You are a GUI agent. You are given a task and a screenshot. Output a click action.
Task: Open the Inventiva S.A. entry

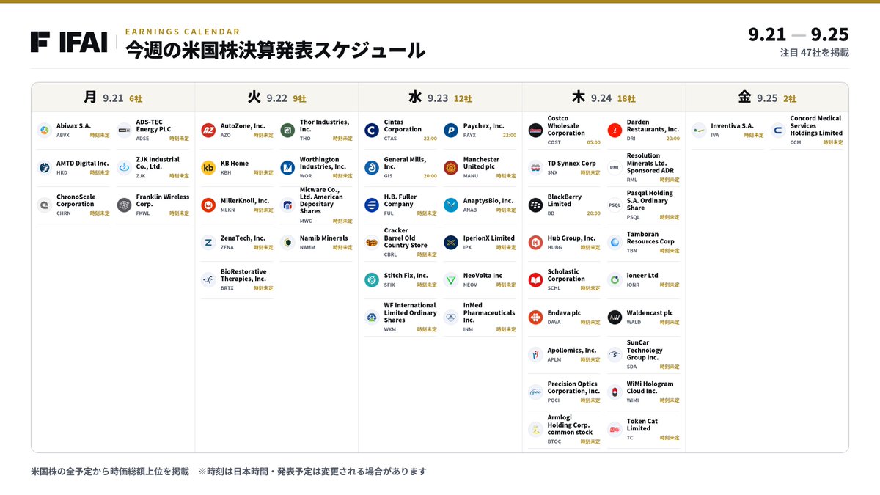pyautogui.click(x=727, y=130)
